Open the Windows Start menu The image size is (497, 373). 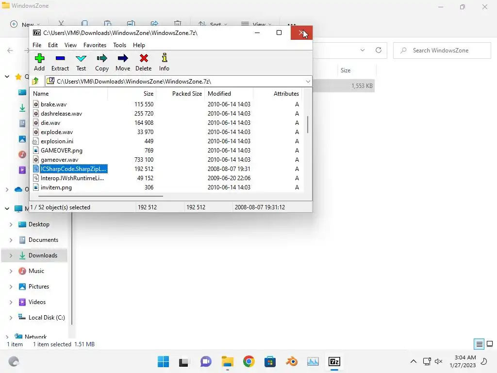[163, 361]
